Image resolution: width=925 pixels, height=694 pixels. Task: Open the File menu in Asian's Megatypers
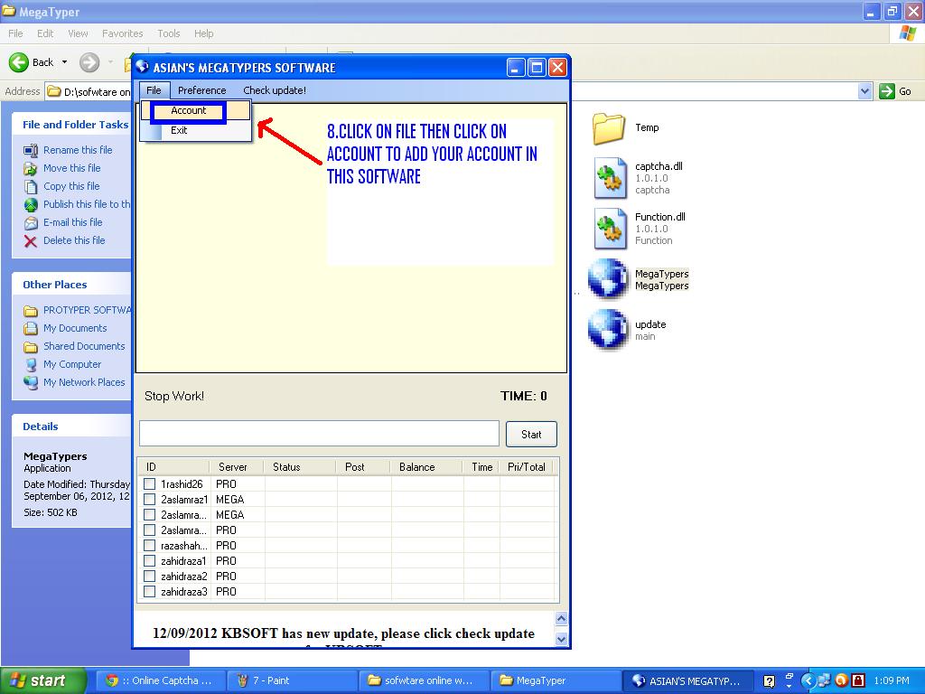[154, 90]
